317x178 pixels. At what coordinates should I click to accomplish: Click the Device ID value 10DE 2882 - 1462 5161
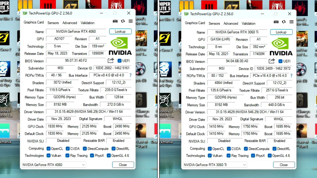(113, 68)
